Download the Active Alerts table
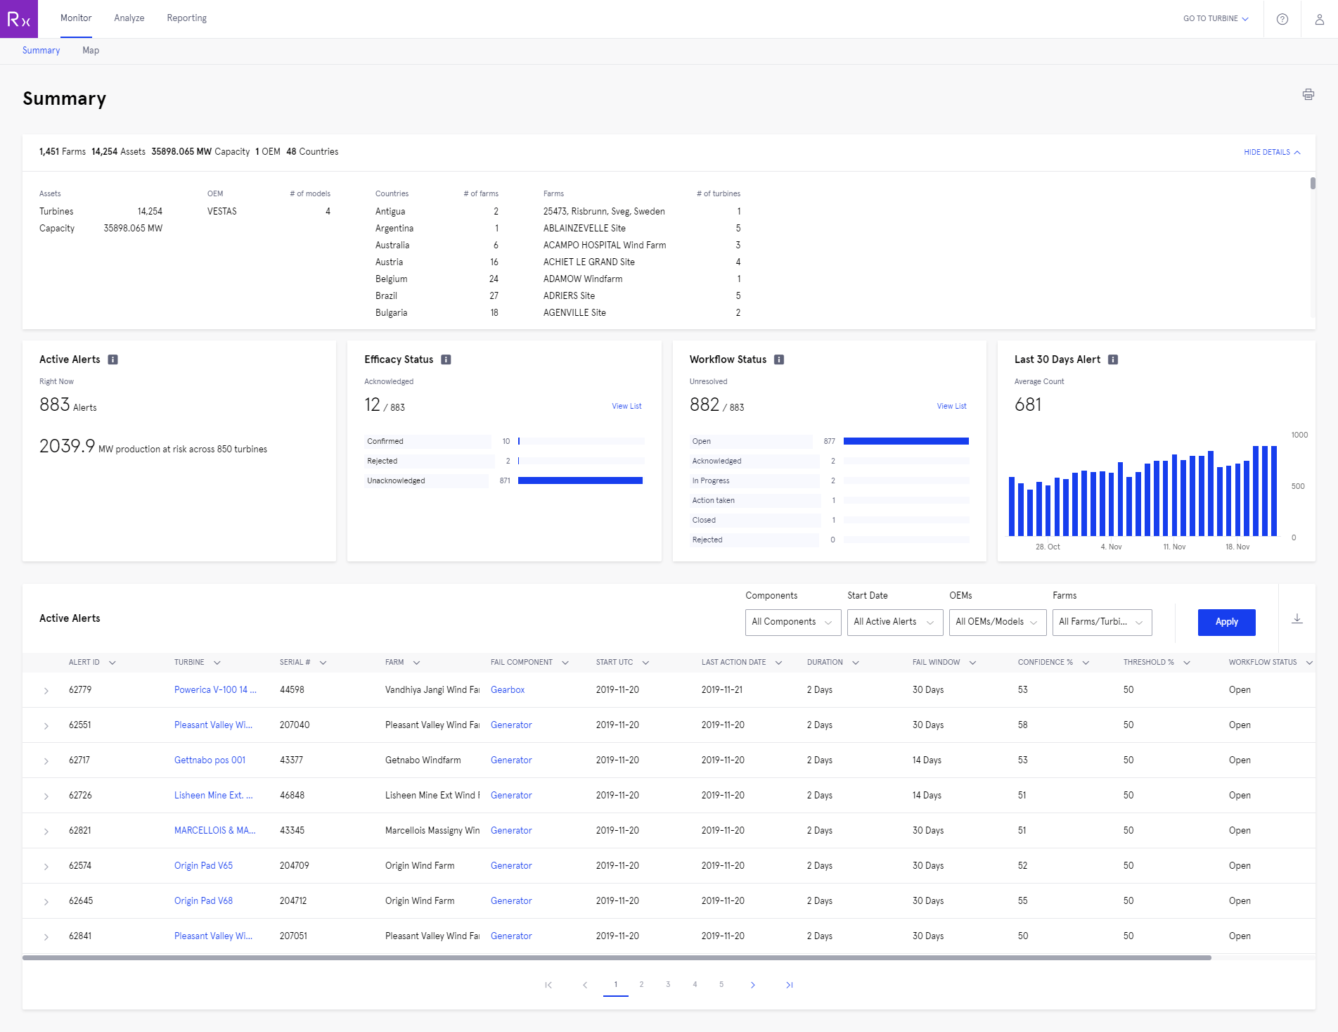 click(x=1297, y=618)
